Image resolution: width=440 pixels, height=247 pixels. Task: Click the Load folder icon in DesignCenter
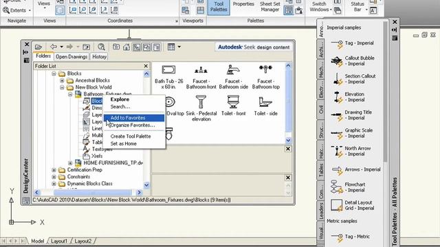[38, 47]
